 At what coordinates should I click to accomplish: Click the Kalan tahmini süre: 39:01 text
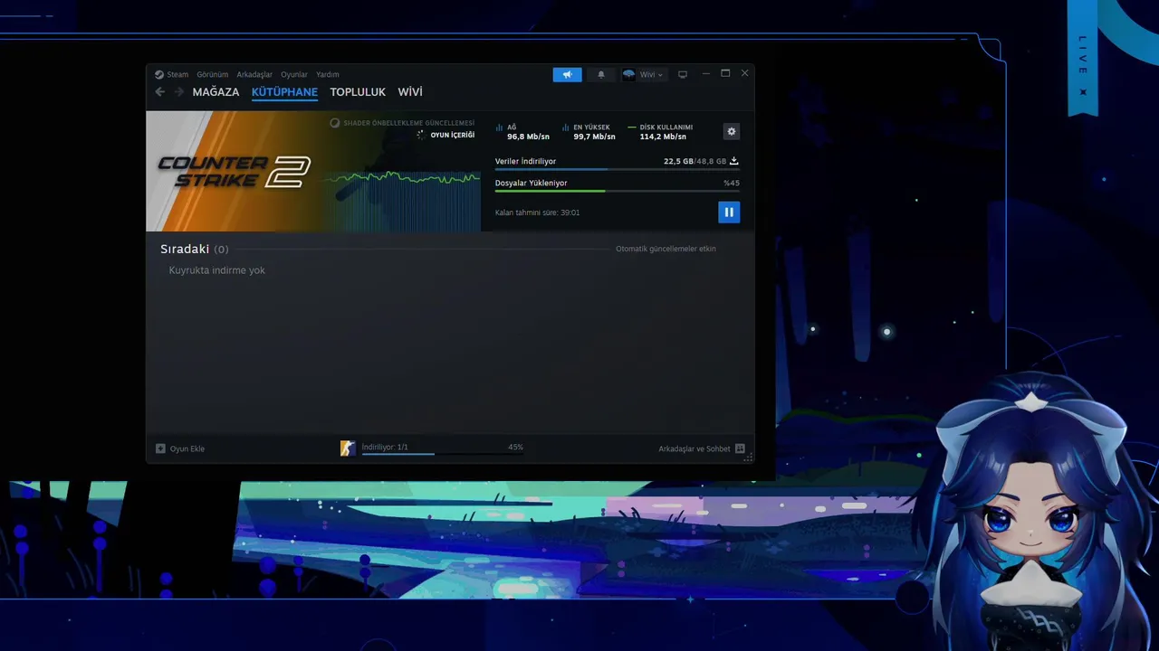tap(538, 212)
